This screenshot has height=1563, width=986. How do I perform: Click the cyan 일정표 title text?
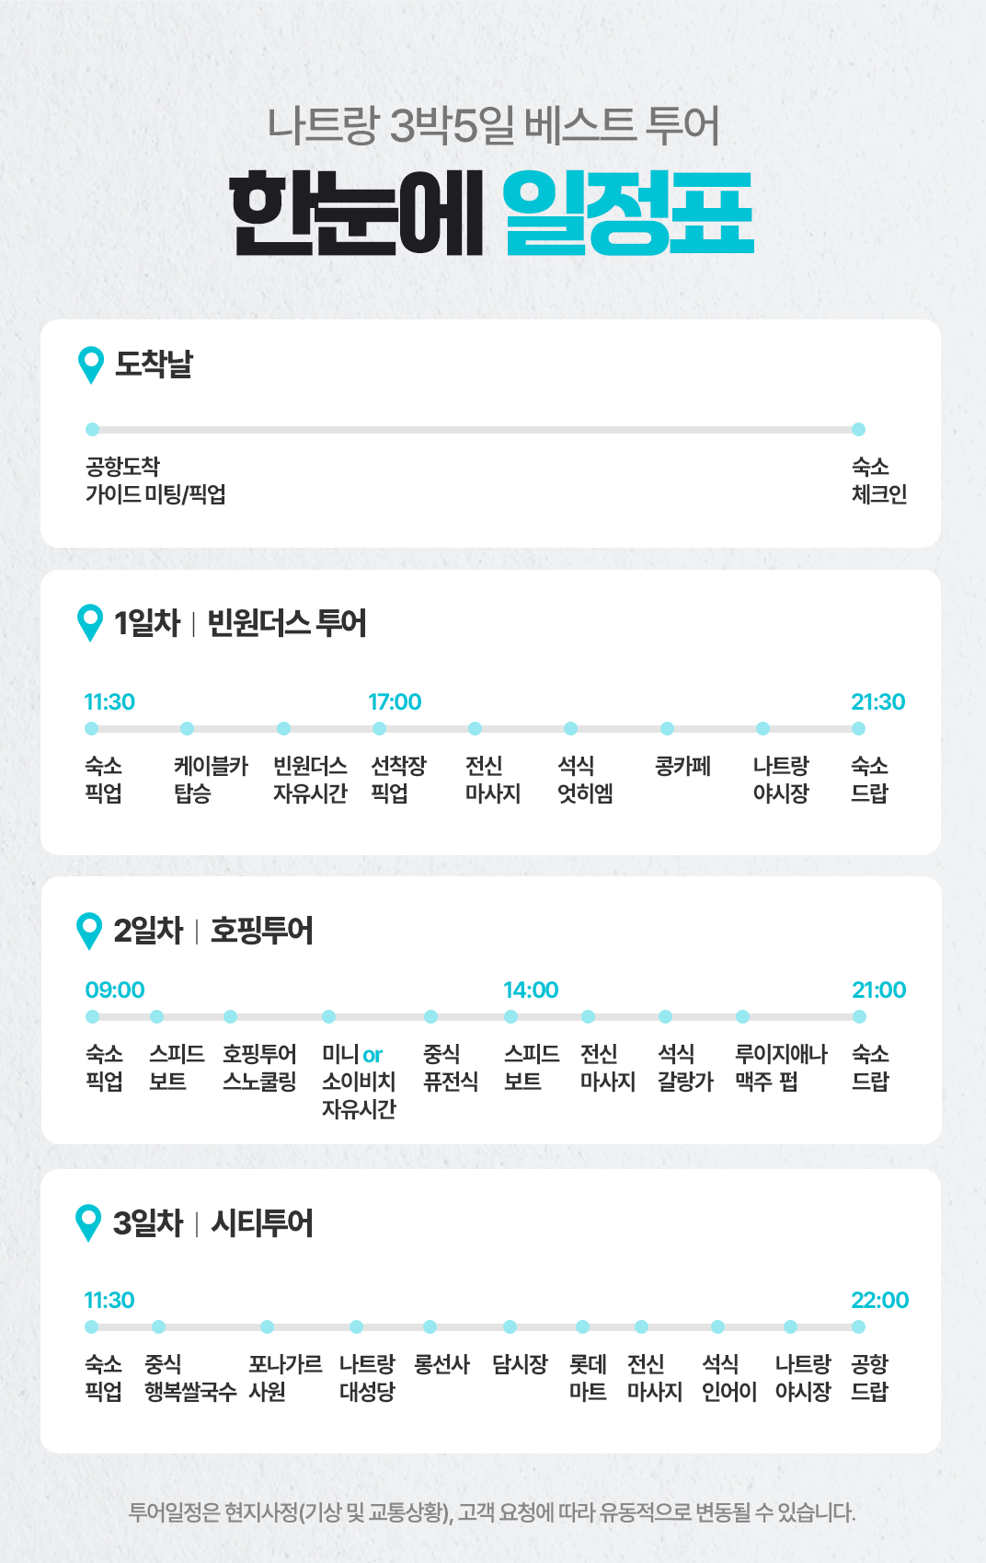(628, 214)
